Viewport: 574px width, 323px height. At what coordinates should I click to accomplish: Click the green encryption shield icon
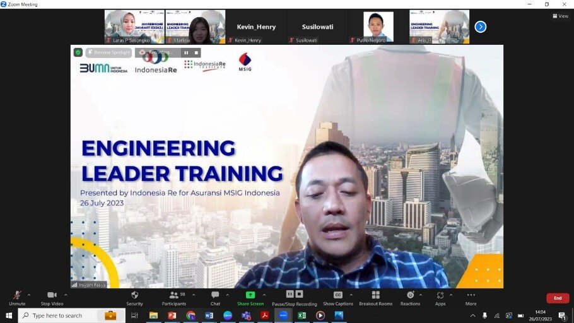[78, 52]
